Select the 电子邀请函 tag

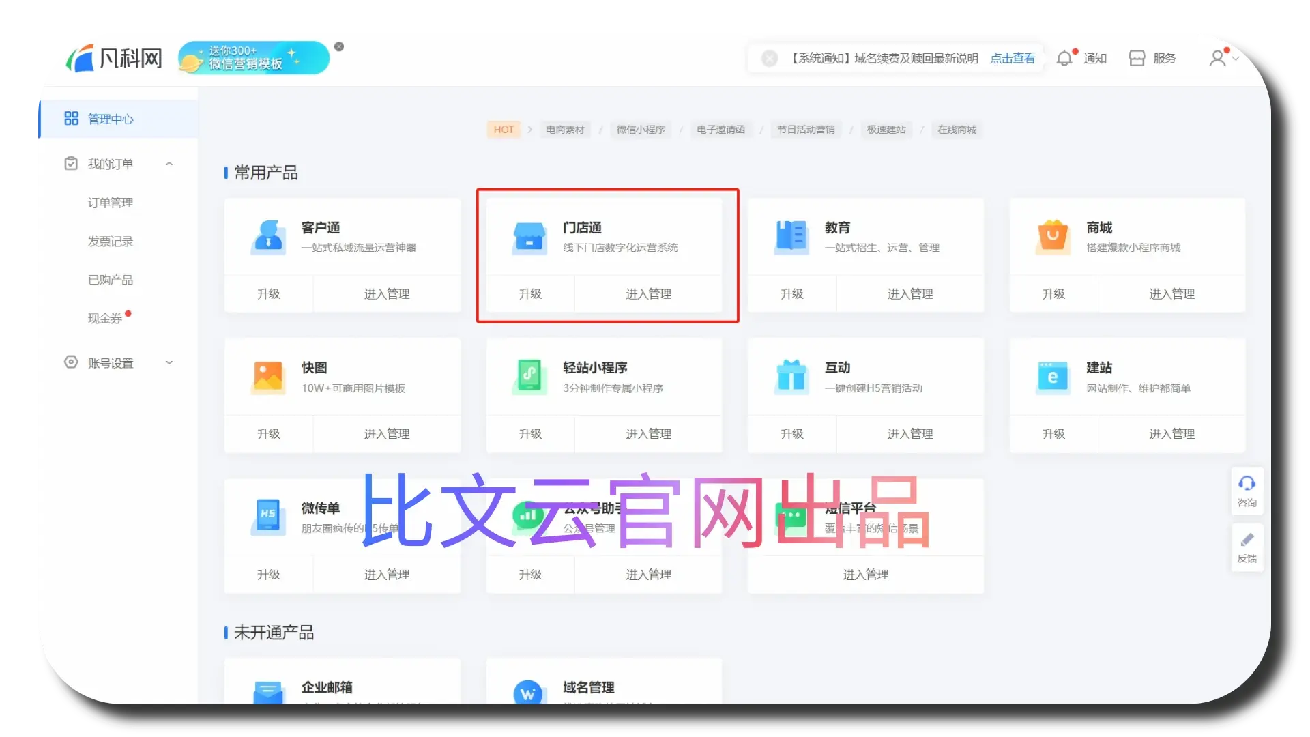point(720,130)
